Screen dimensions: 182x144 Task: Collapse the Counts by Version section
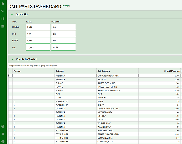pyautogui.click(x=12, y=60)
